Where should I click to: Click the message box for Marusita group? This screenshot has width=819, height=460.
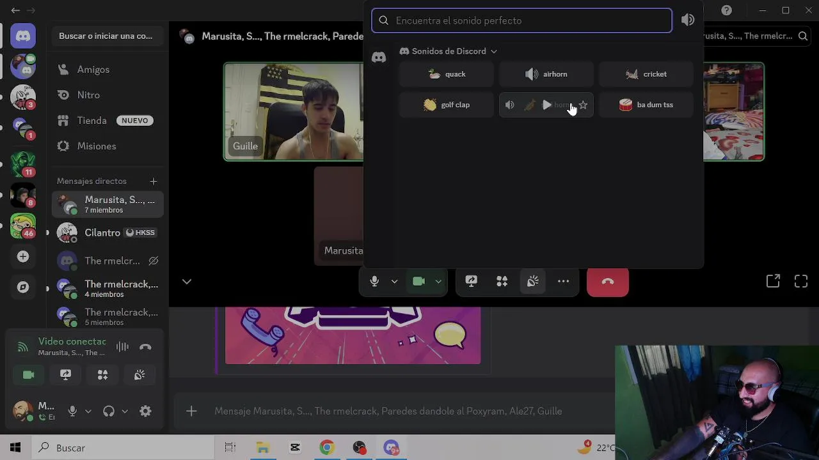388,411
